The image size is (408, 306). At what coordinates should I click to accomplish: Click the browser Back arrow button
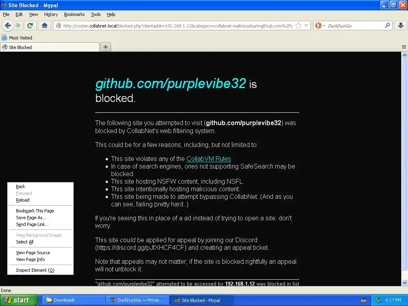pyautogui.click(x=8, y=25)
